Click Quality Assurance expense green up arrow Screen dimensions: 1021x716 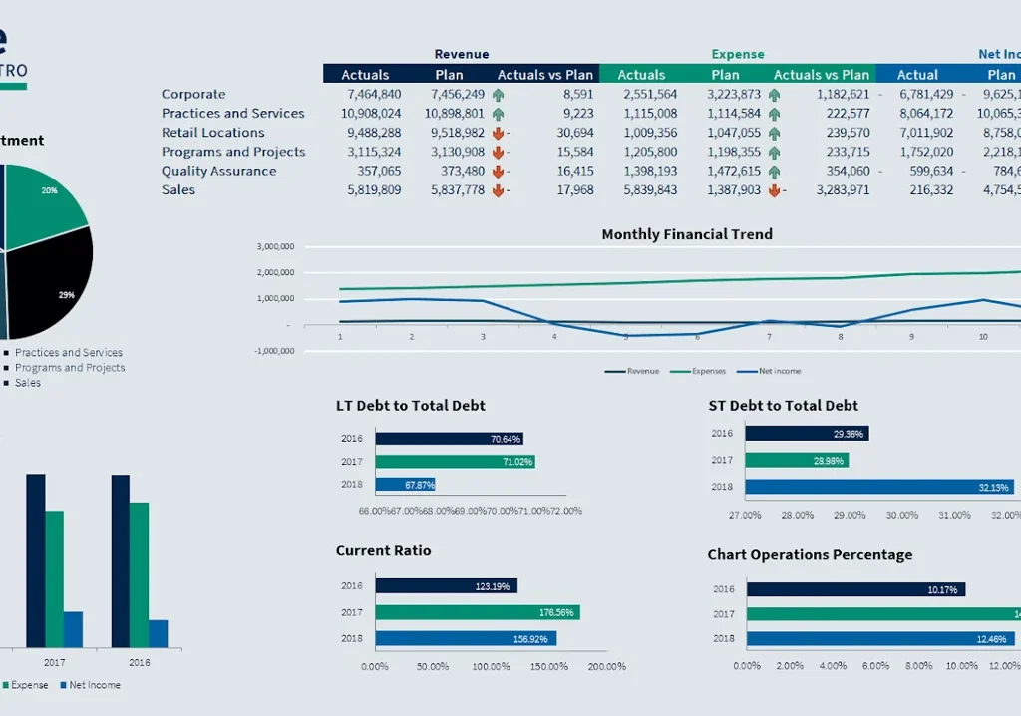(x=774, y=172)
